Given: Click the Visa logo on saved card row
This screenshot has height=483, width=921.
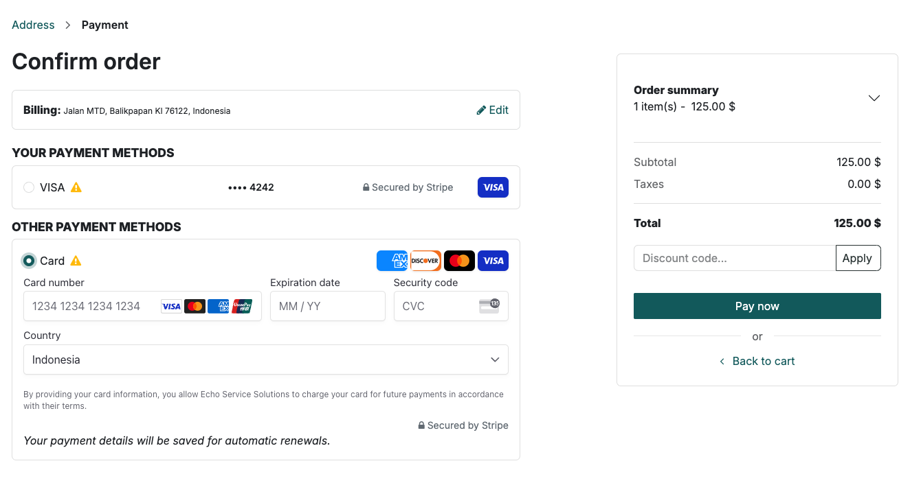Looking at the screenshot, I should [493, 187].
